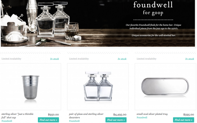Click the 'In stock' label above the shot cup
This screenshot has width=197, height=123.
point(55,59)
